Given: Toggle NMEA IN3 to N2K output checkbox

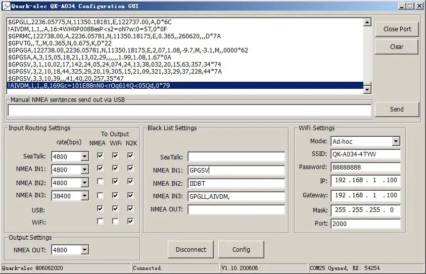Looking at the screenshot, I should pyautogui.click(x=130, y=195).
